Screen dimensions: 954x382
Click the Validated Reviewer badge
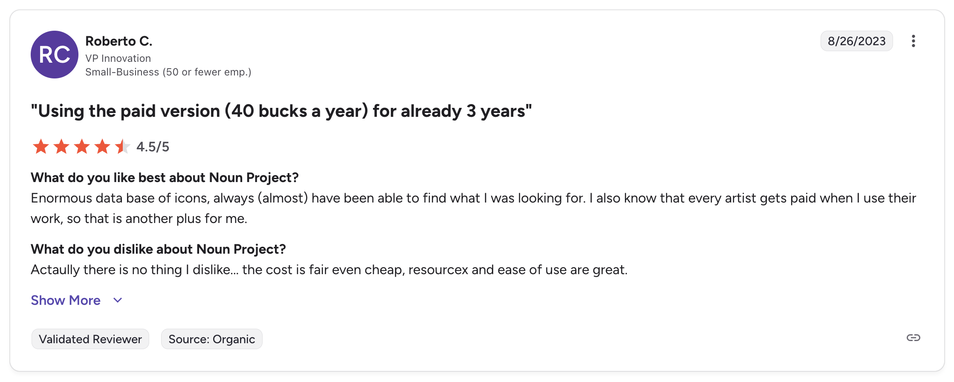pyautogui.click(x=90, y=339)
